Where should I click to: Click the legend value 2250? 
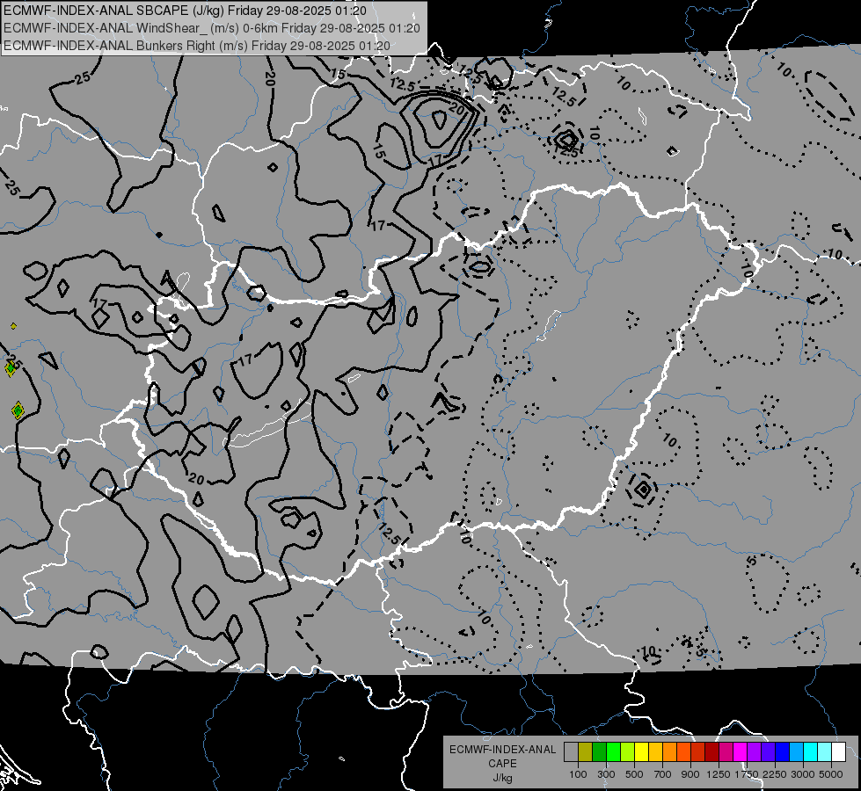click(x=775, y=774)
